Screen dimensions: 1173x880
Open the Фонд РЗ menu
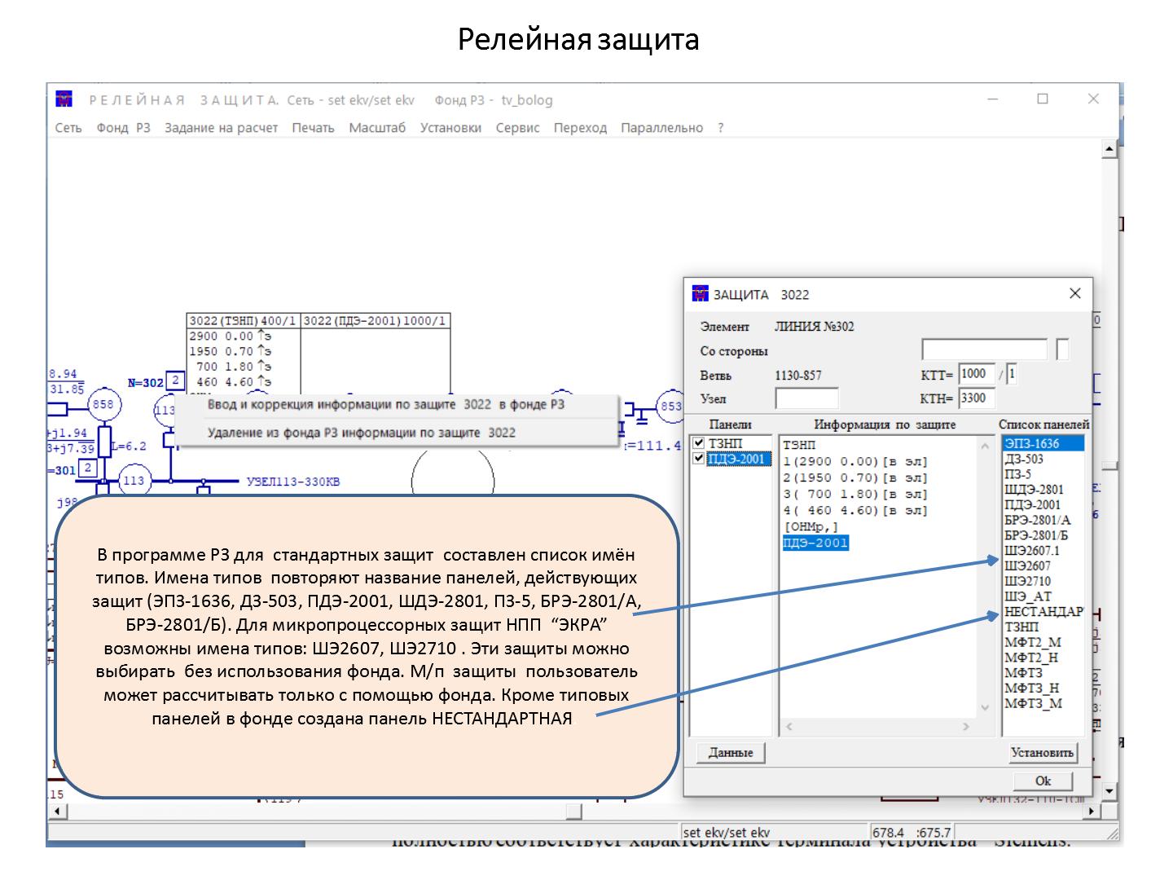pyautogui.click(x=123, y=128)
